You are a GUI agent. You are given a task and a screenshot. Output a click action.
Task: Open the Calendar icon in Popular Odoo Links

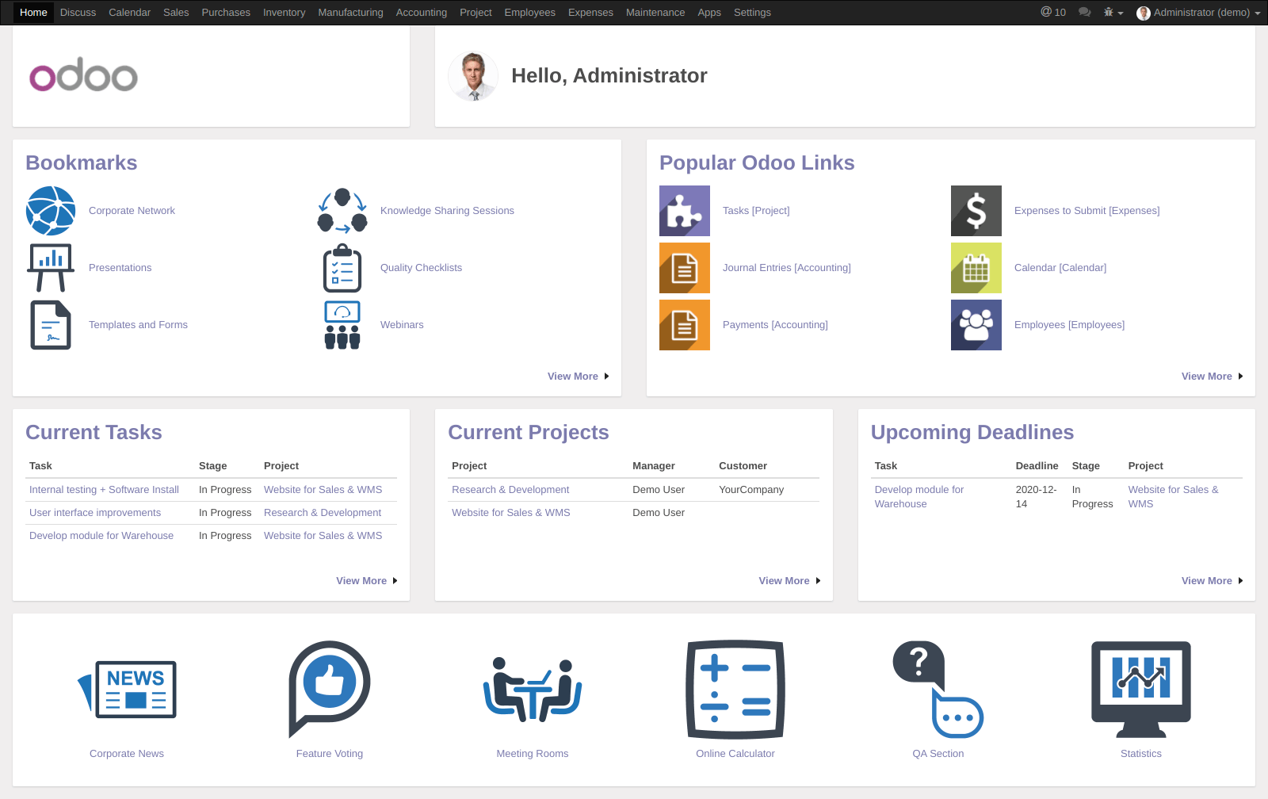[x=976, y=268]
